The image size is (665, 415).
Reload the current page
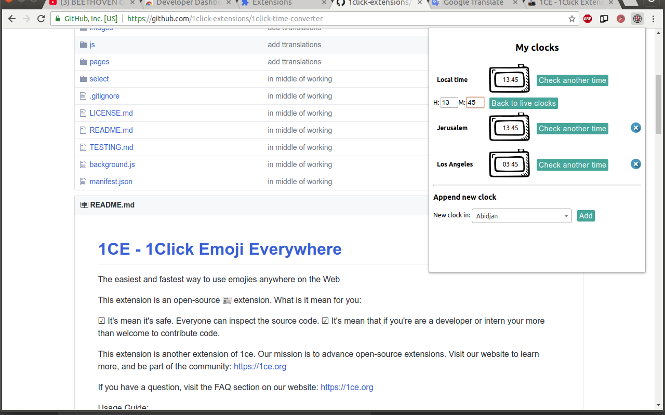[41, 19]
